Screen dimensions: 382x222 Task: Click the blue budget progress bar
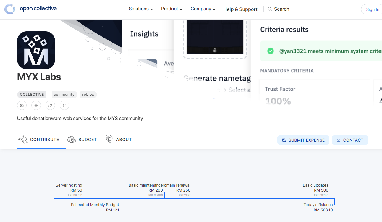click(x=194, y=198)
